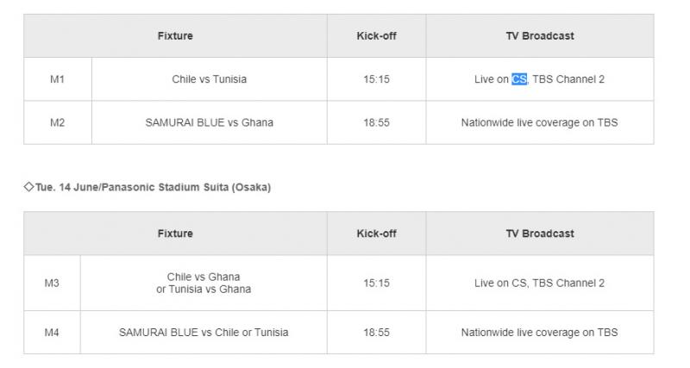
Task: Click the TV Broadcast header in top table
Action: coord(540,35)
